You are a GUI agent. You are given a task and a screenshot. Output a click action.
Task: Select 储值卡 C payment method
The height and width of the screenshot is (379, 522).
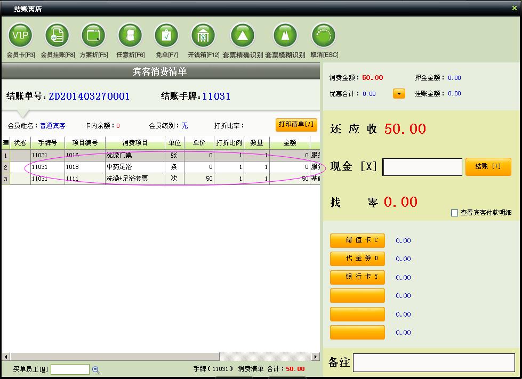[x=357, y=240]
